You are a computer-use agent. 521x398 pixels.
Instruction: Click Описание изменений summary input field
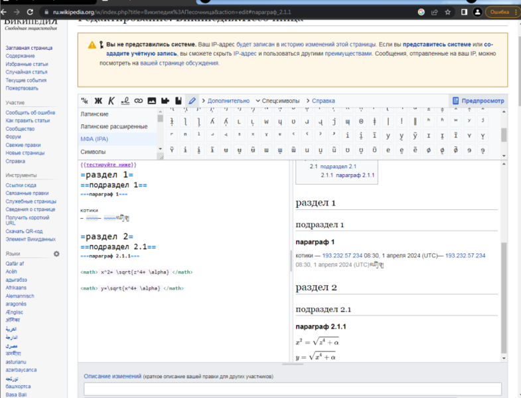[293, 389]
